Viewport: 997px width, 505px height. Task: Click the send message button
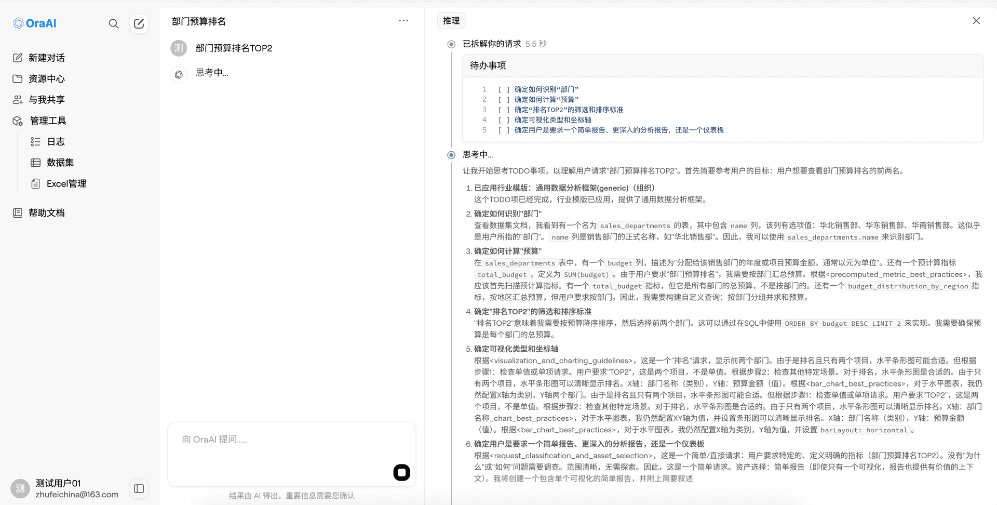[401, 472]
